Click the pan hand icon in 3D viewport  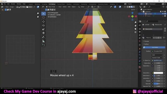(135, 26)
